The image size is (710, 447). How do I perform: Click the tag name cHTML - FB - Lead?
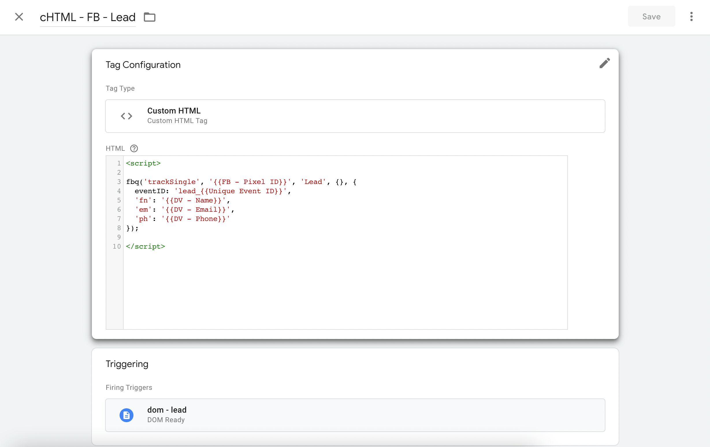pyautogui.click(x=88, y=17)
